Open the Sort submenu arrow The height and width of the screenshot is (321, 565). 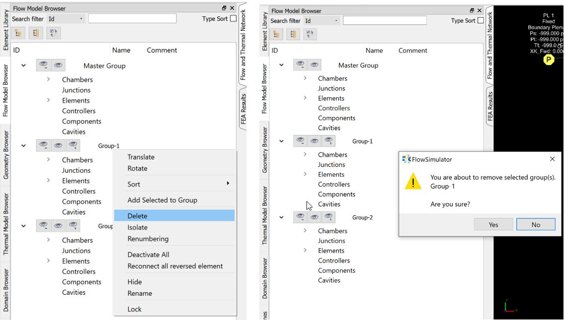tap(228, 184)
